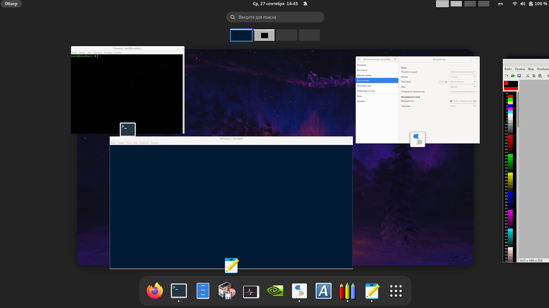Click the Open file icon in the paint toolbar
This screenshot has width=549, height=308.
click(513, 76)
